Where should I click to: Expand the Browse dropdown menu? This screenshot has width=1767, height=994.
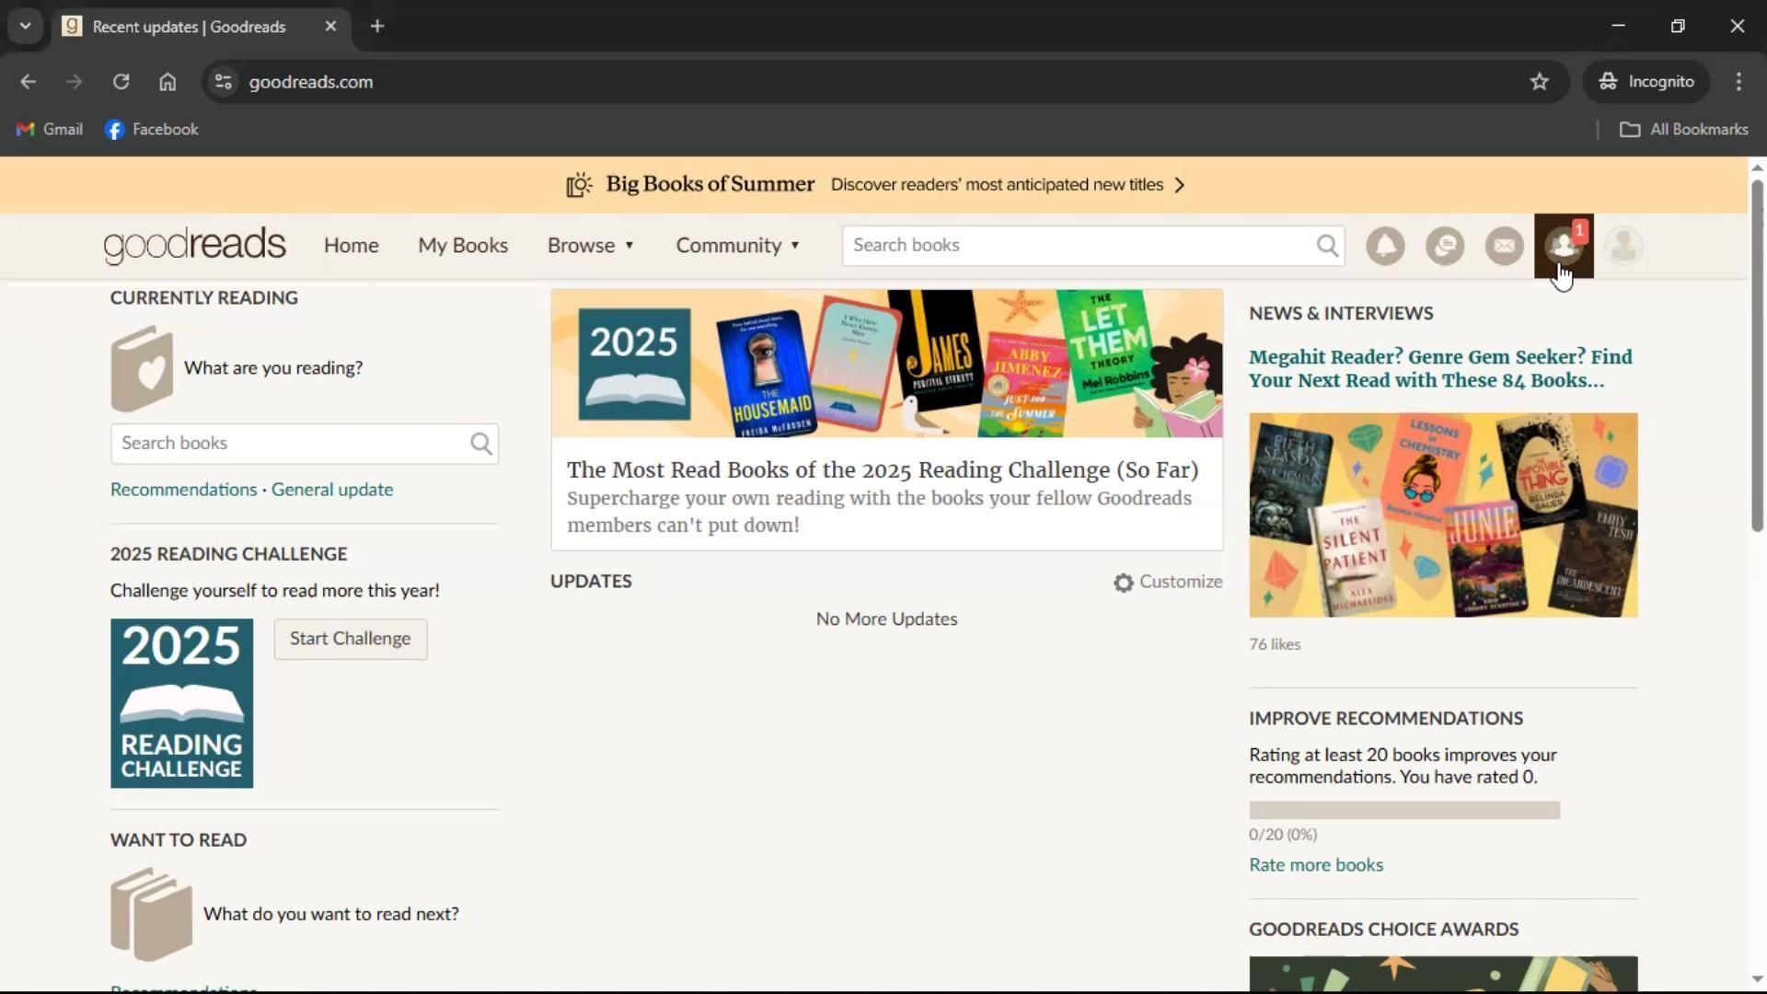click(591, 246)
